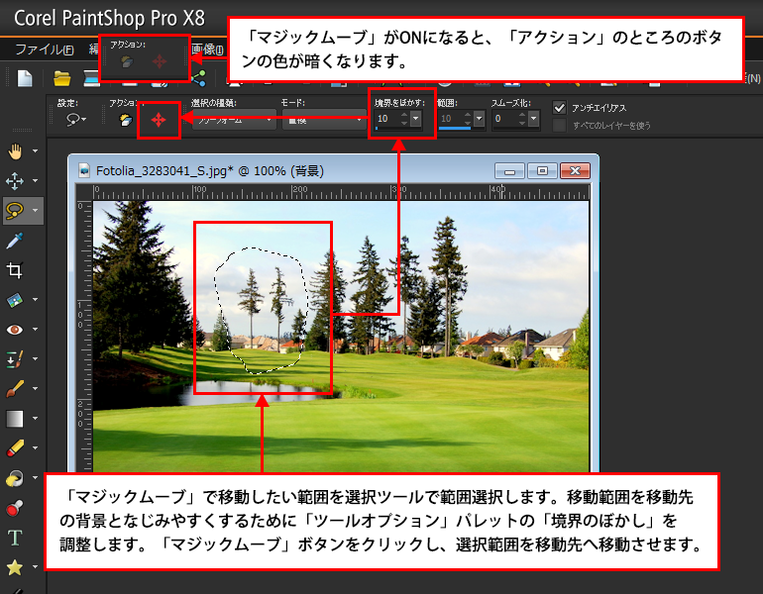Click the red Magic Move action button
763x594 pixels.
[159, 120]
